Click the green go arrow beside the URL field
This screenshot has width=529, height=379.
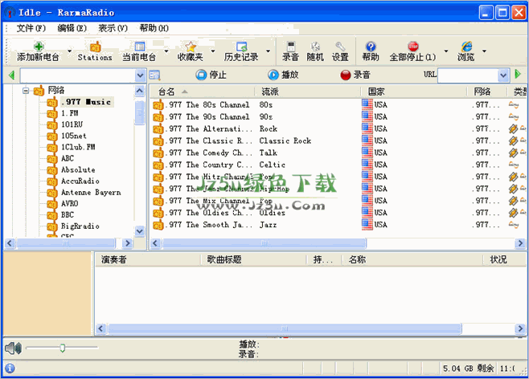click(x=518, y=74)
